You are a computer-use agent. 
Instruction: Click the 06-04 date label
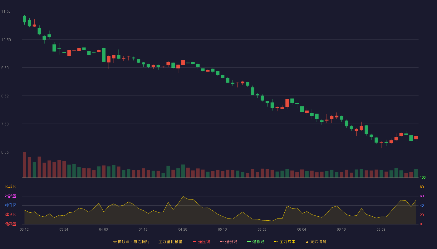(x=302, y=229)
